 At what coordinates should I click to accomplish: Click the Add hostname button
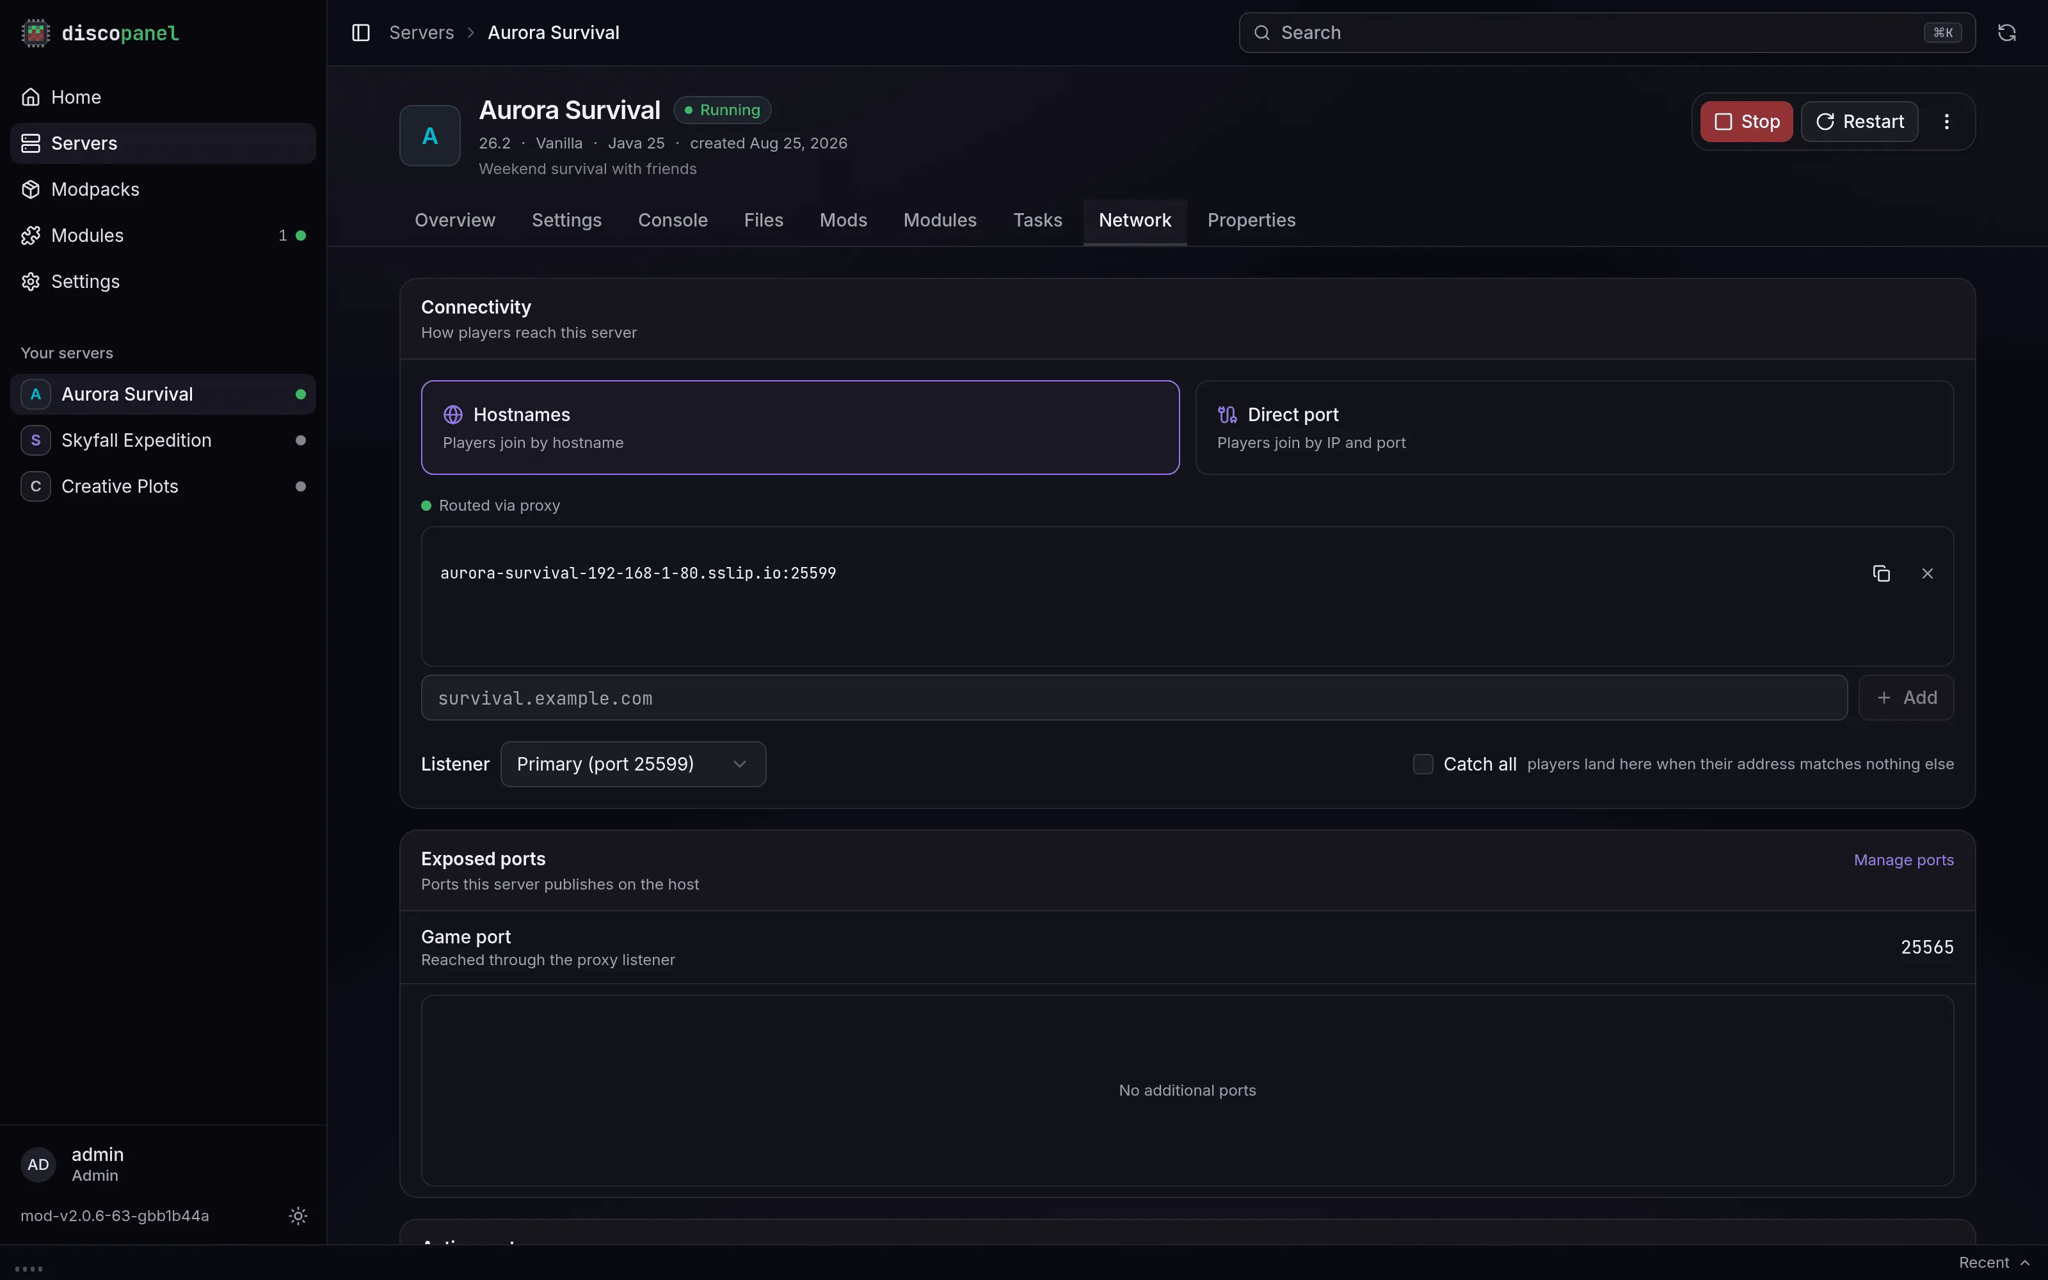point(1906,698)
